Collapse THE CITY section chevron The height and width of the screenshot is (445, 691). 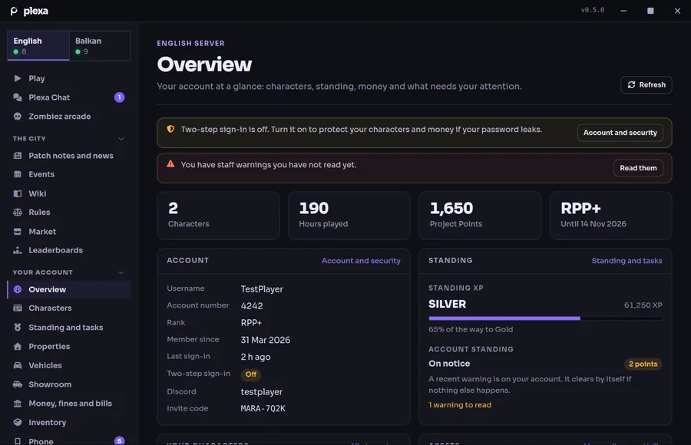click(x=121, y=139)
